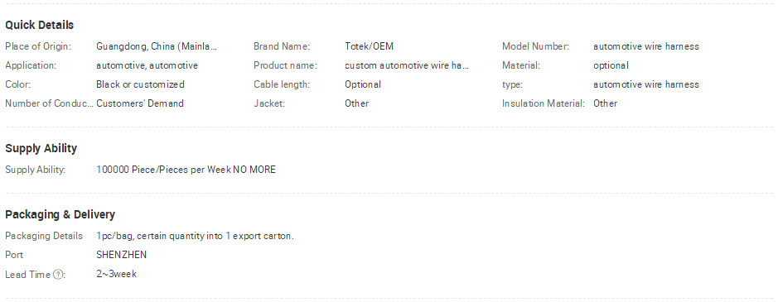Click the truncated Place of Origin value
The width and height of the screenshot is (778, 302).
(157, 46)
